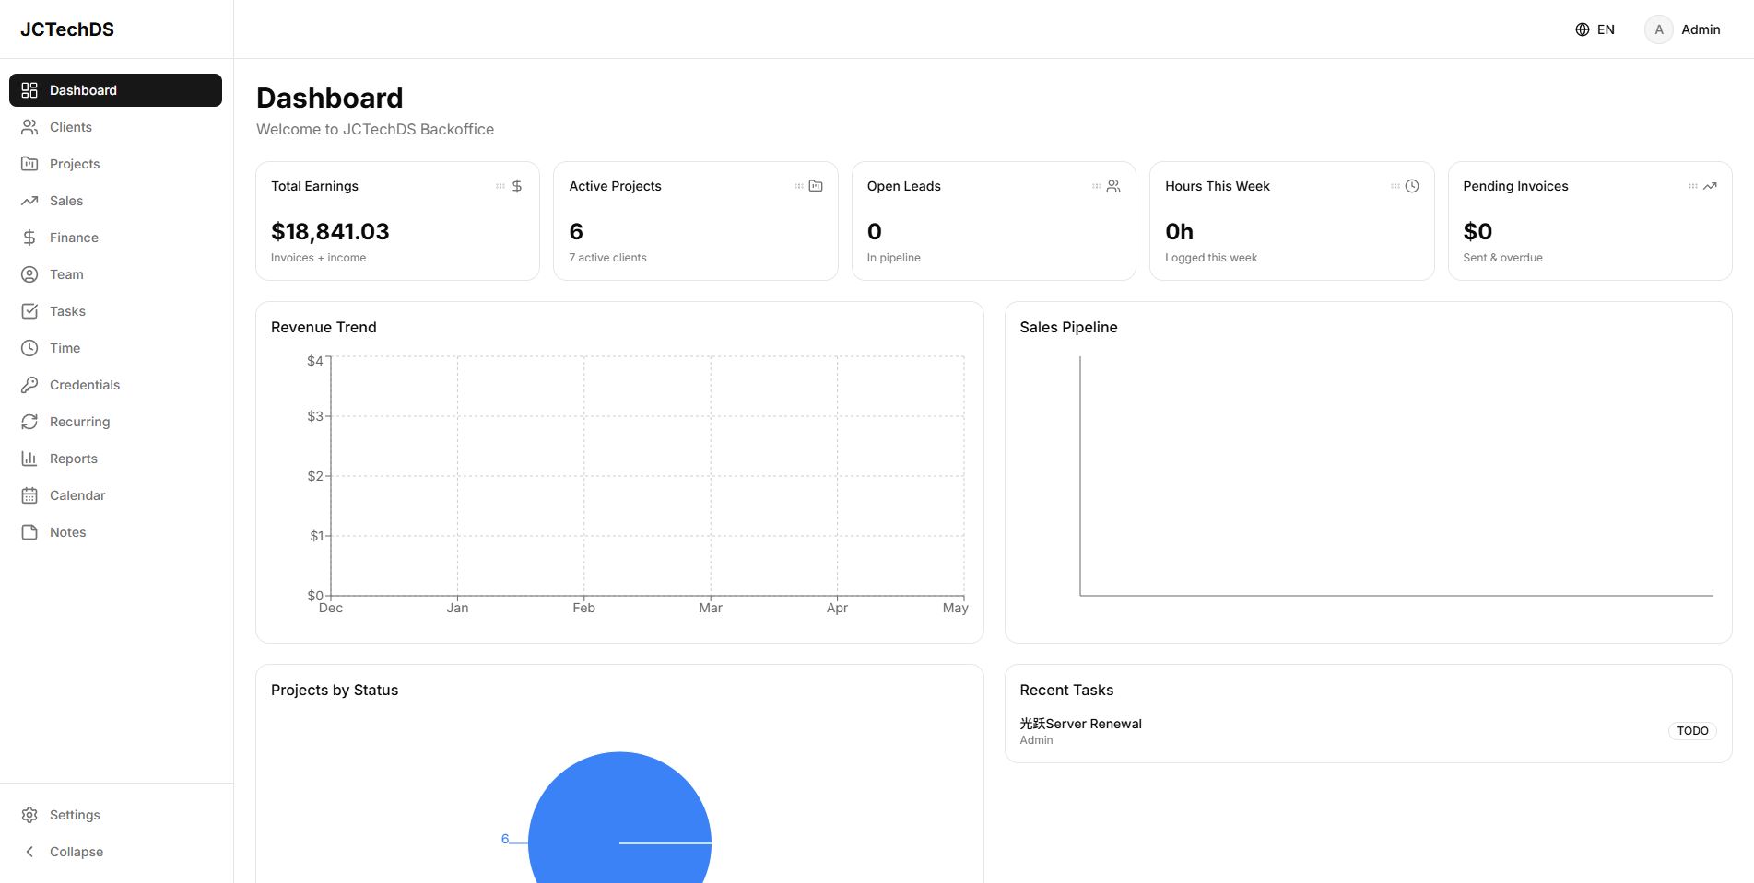Click the Projects folder icon in the sidebar
The image size is (1754, 883).
[x=29, y=164]
